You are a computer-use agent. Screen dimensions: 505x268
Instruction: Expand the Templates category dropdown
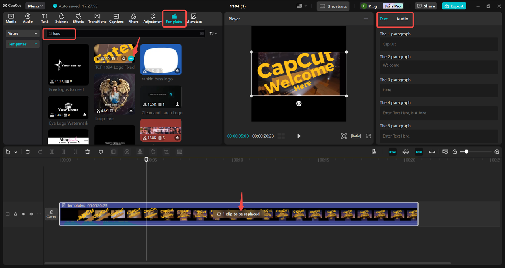tap(22, 44)
